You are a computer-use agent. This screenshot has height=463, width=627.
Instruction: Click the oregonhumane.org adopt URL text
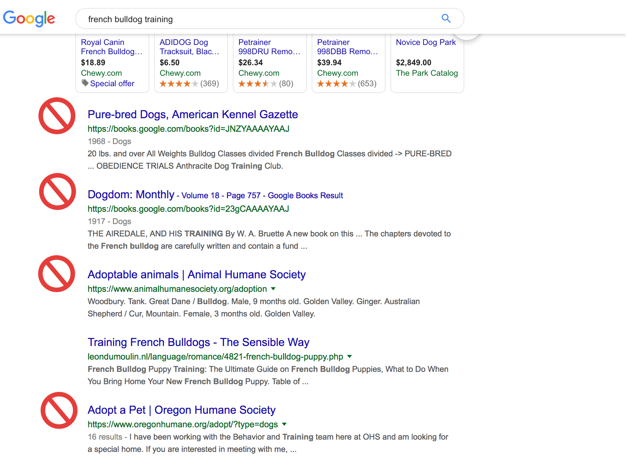coord(183,424)
